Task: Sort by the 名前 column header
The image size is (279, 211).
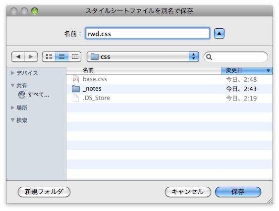Action: coord(144,71)
